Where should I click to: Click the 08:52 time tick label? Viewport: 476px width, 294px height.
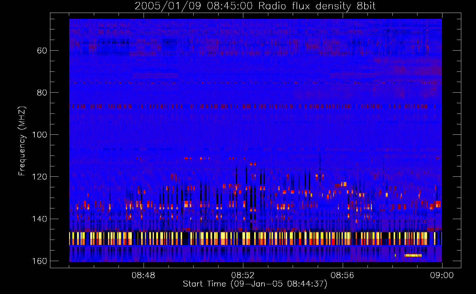(243, 275)
